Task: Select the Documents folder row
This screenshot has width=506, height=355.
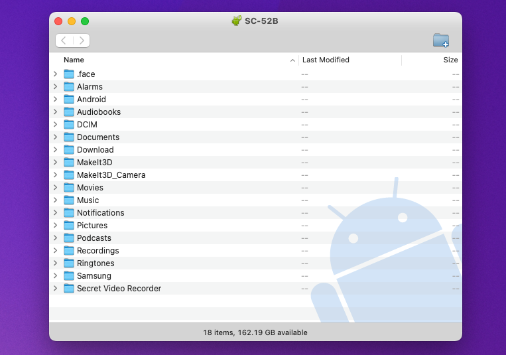Action: pyautogui.click(x=255, y=137)
